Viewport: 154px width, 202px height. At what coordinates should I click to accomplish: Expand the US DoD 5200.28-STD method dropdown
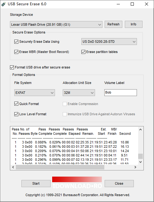[109, 42]
